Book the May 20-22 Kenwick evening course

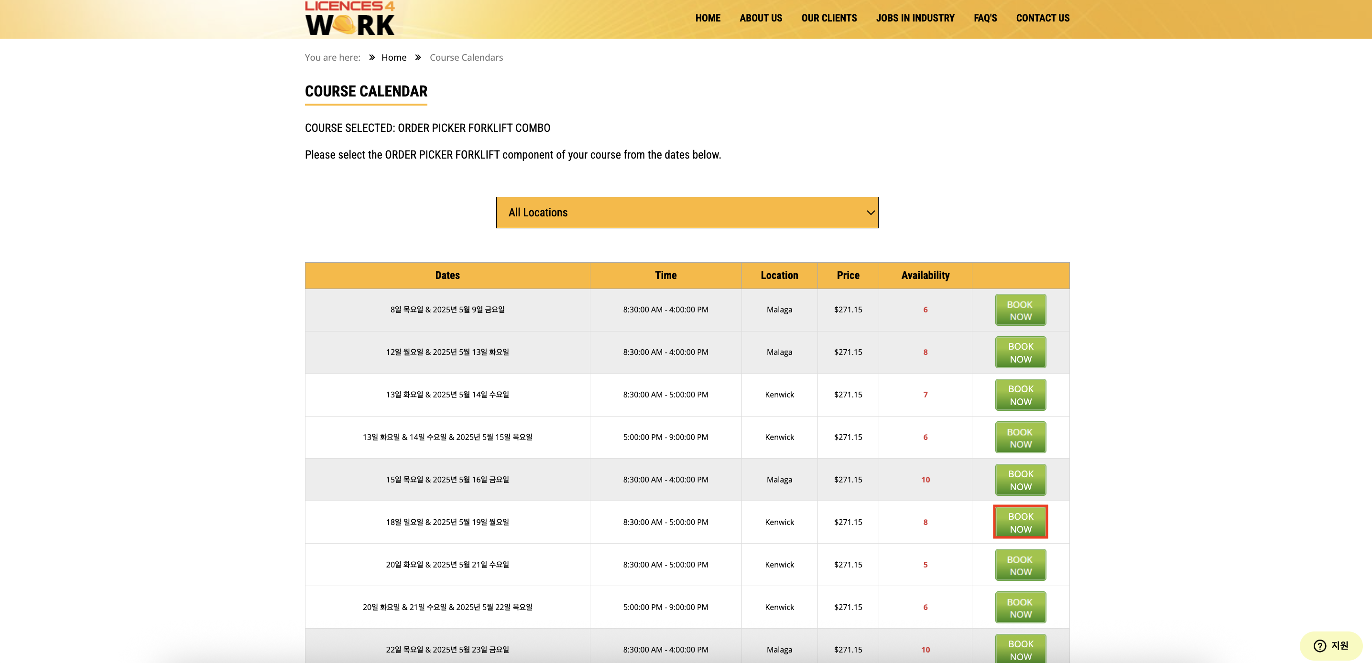pos(1020,608)
